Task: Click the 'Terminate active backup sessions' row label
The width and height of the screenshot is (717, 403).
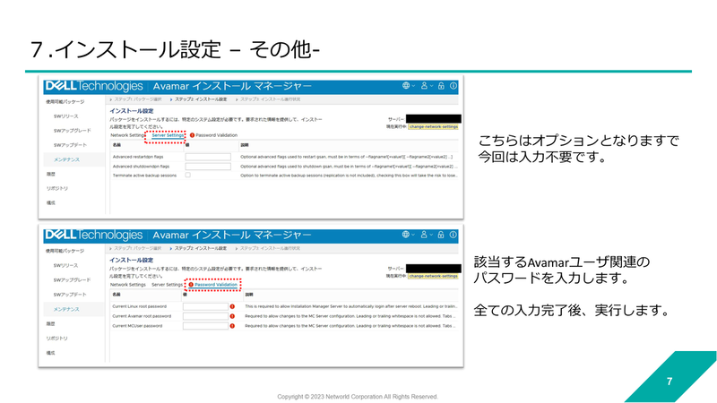Action: click(144, 176)
